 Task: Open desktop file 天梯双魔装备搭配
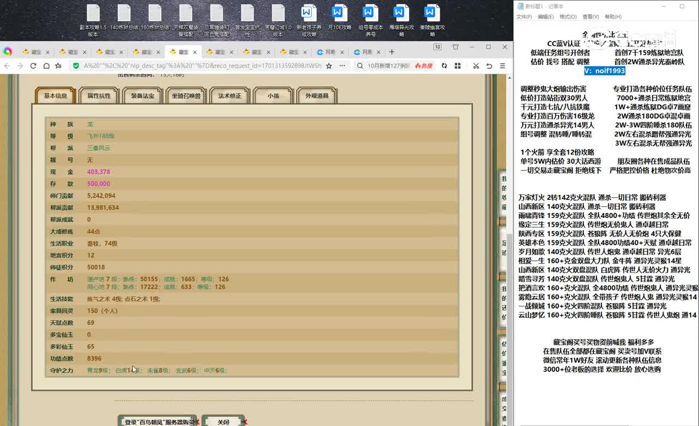[186, 21]
